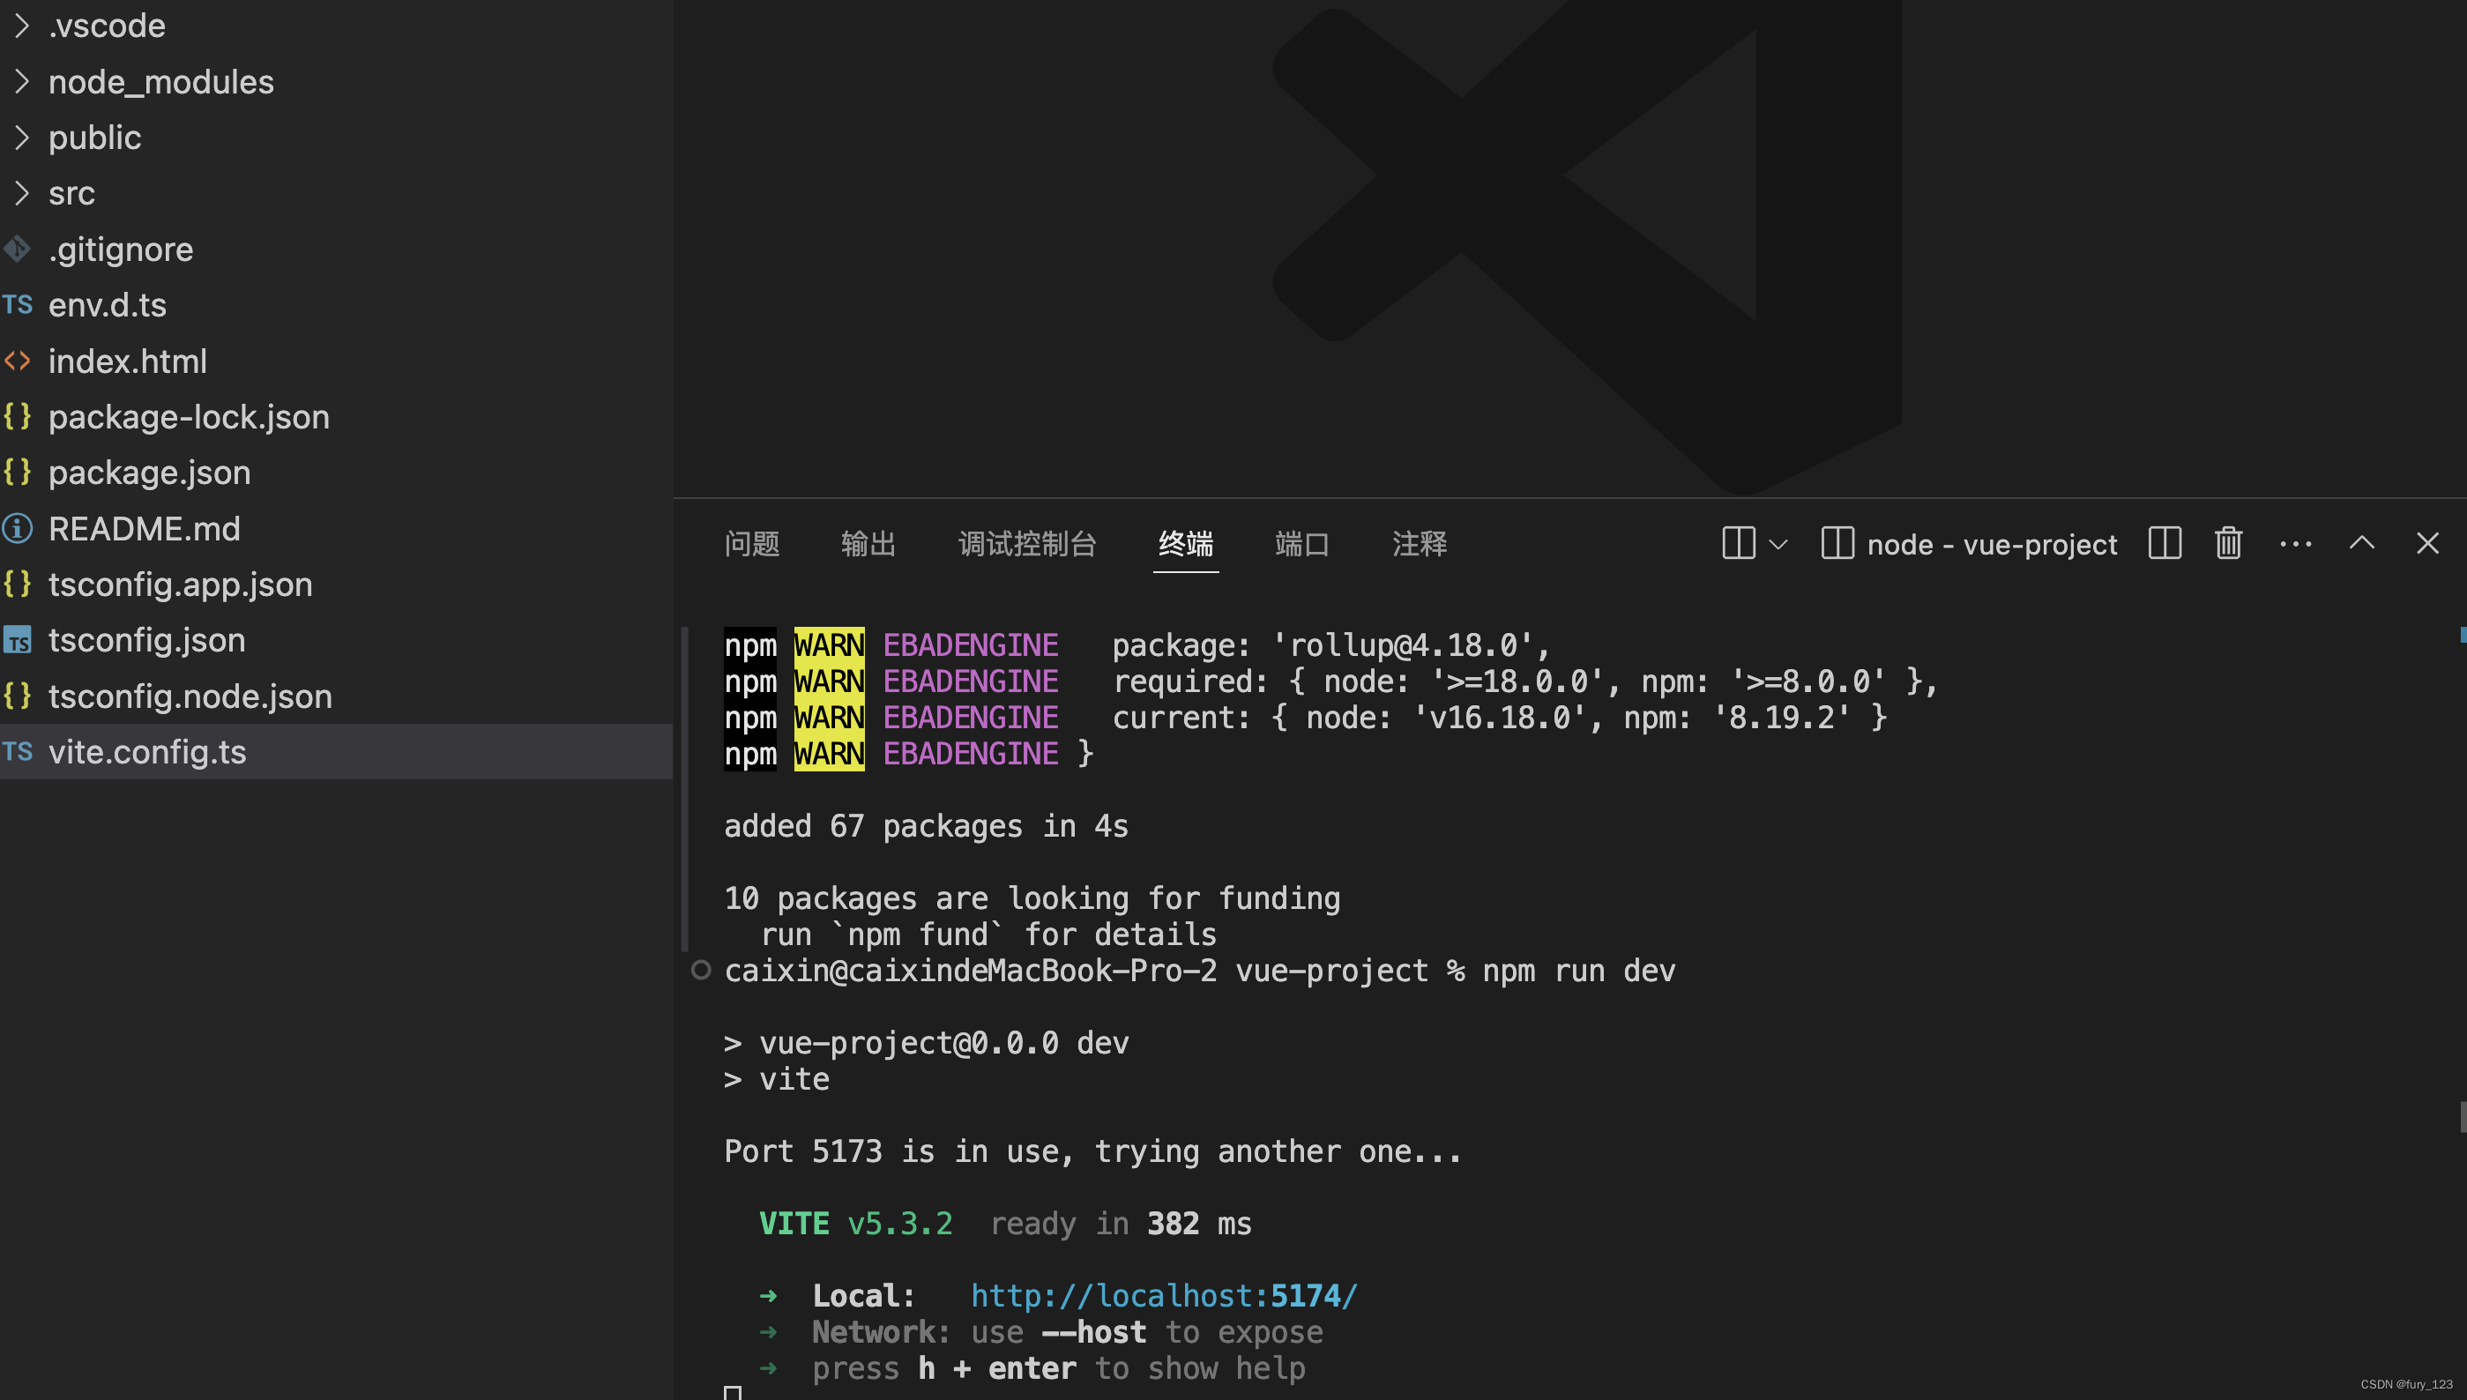
Task: Open launch profile dropdown arrow
Action: pyautogui.click(x=1778, y=544)
